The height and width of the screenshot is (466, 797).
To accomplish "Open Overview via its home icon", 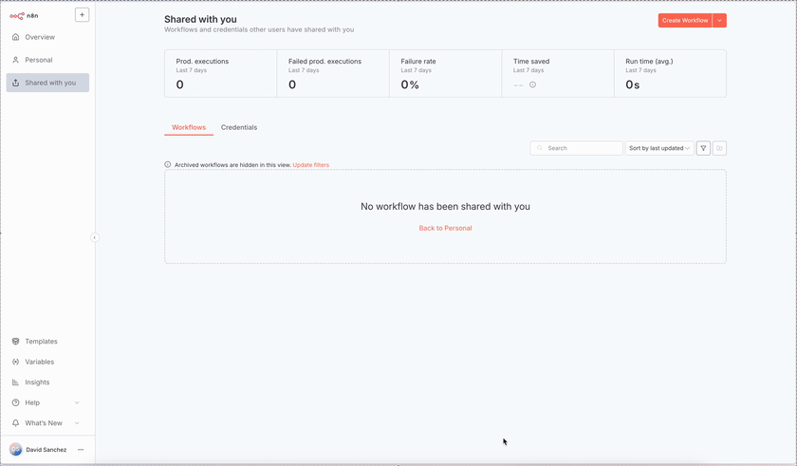I will [16, 37].
